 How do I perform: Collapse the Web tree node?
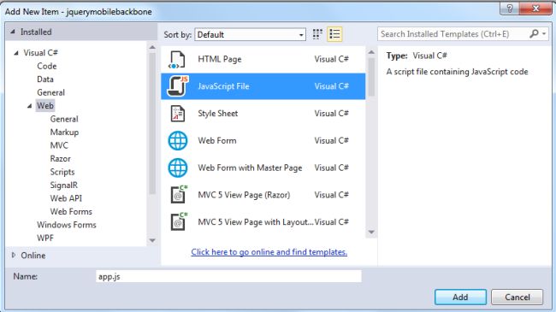[29, 106]
